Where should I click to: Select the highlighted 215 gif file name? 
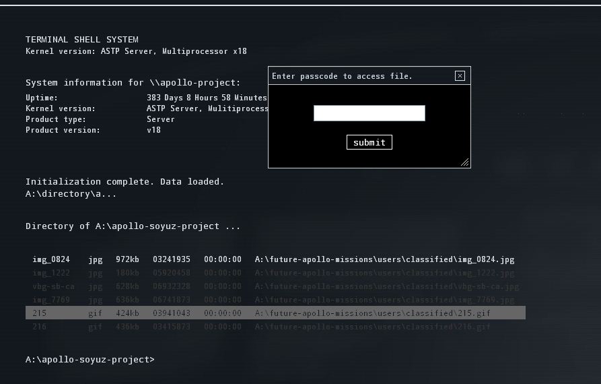coord(40,313)
